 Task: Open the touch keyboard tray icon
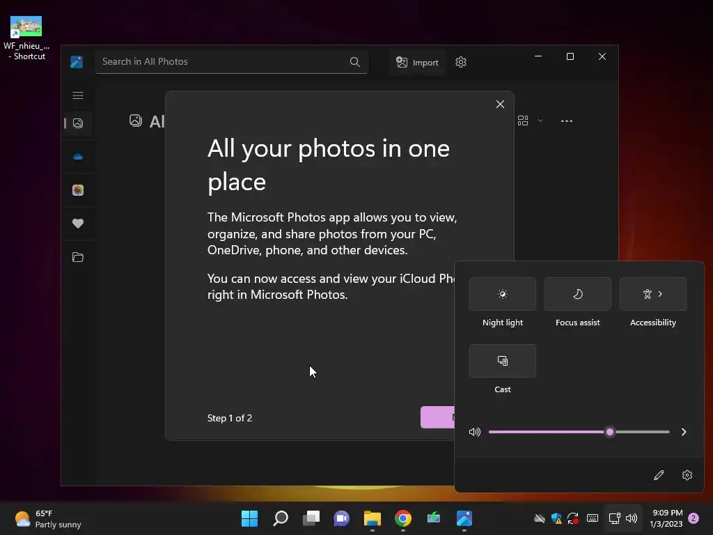point(592,518)
